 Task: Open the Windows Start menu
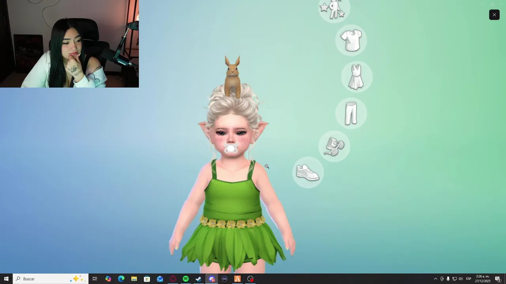pyautogui.click(x=6, y=279)
